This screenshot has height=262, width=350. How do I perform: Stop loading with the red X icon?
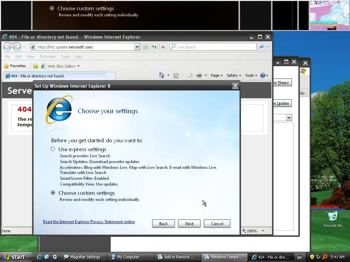click(x=163, y=47)
